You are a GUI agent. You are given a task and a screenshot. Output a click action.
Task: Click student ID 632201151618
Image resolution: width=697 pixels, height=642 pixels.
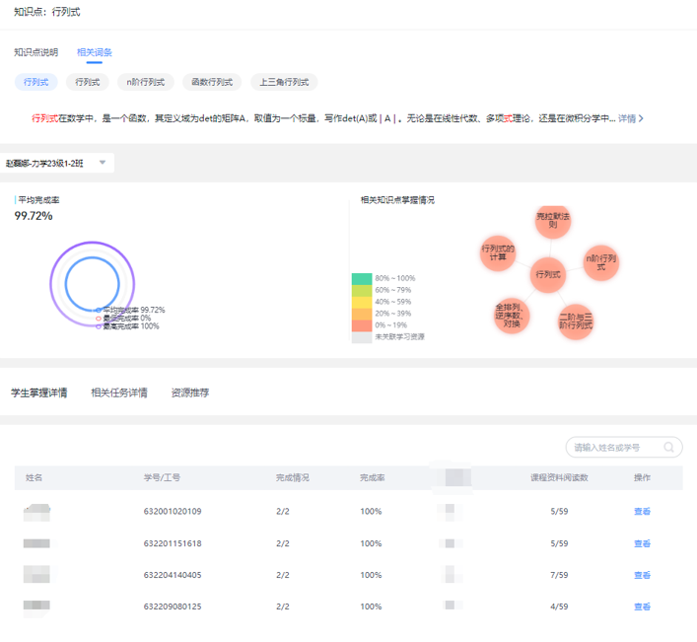[173, 543]
